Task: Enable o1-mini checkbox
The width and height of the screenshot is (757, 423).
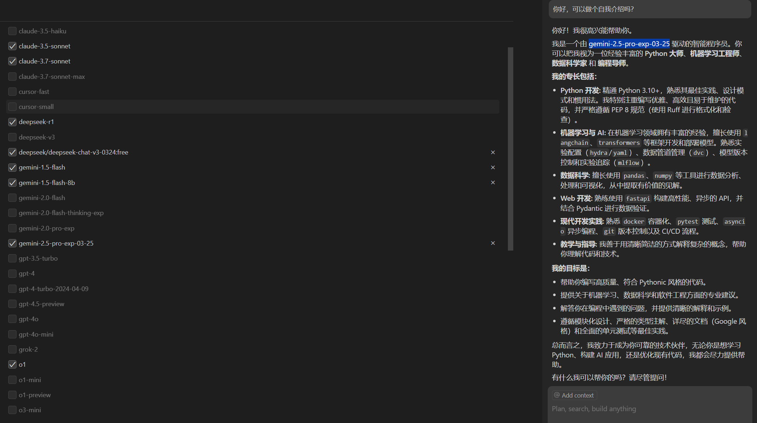Action: tap(12, 380)
